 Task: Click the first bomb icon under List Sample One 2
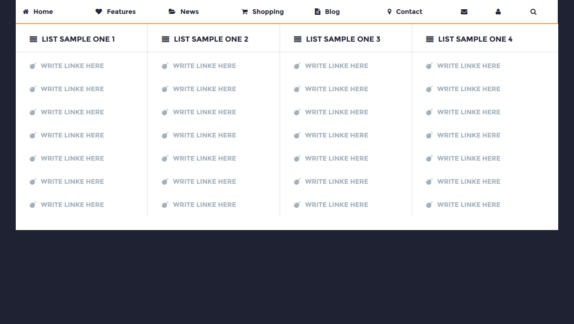click(x=165, y=66)
